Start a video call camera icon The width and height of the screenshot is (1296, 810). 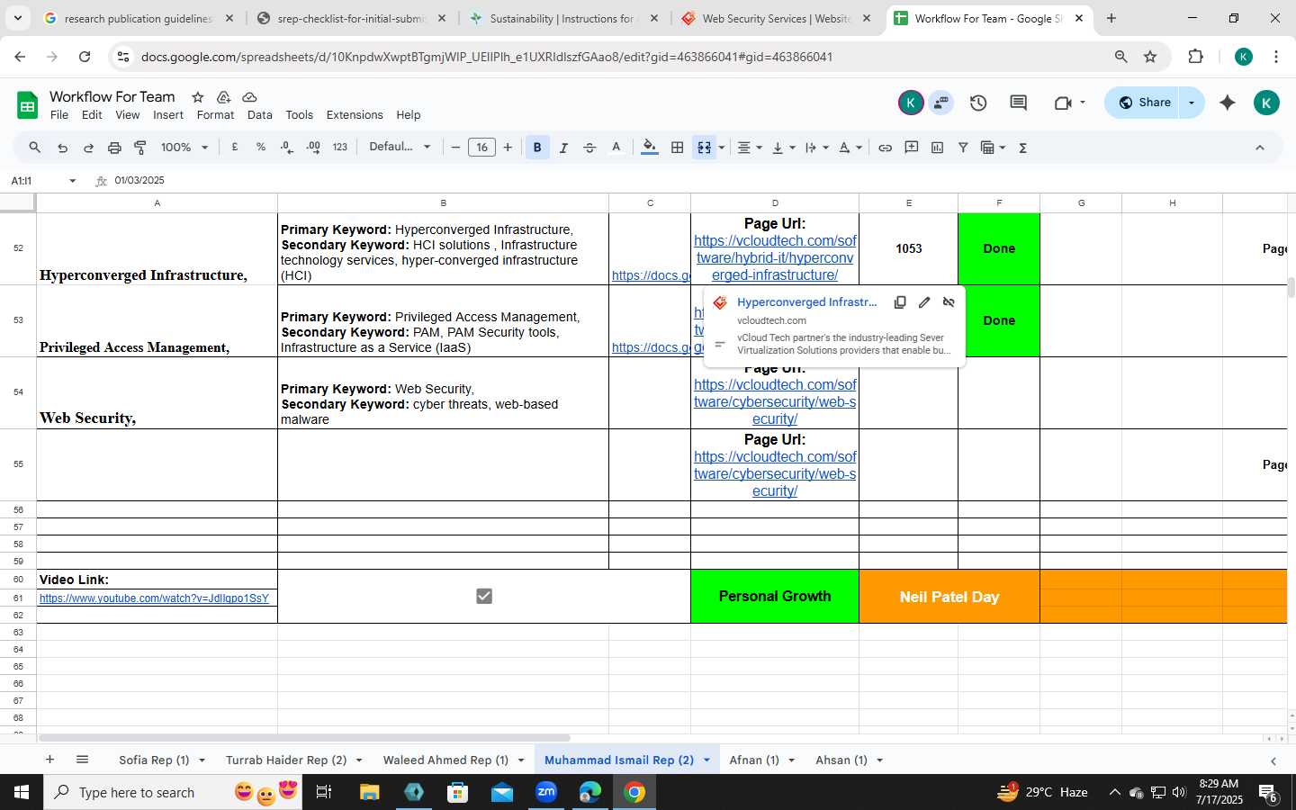[x=1063, y=103]
